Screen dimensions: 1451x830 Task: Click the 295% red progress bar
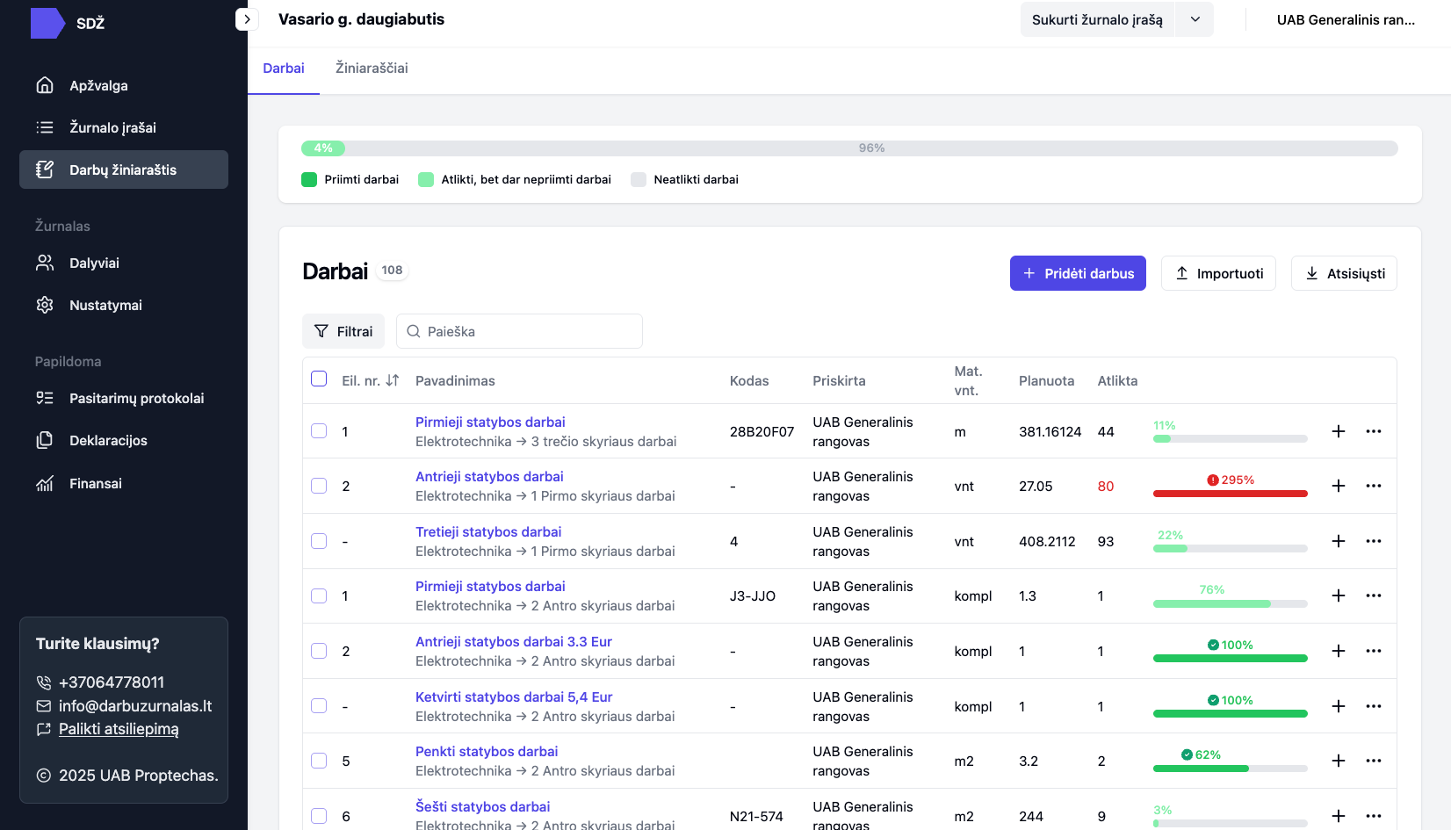pos(1230,494)
